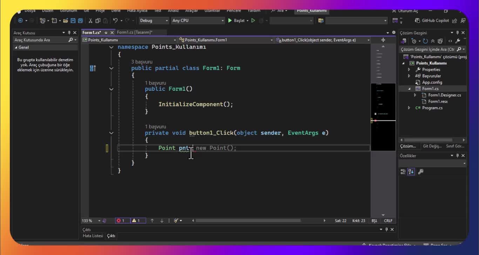Close the Araç Kutusu panel
Image resolution: width=479 pixels, height=255 pixels.
point(75,33)
